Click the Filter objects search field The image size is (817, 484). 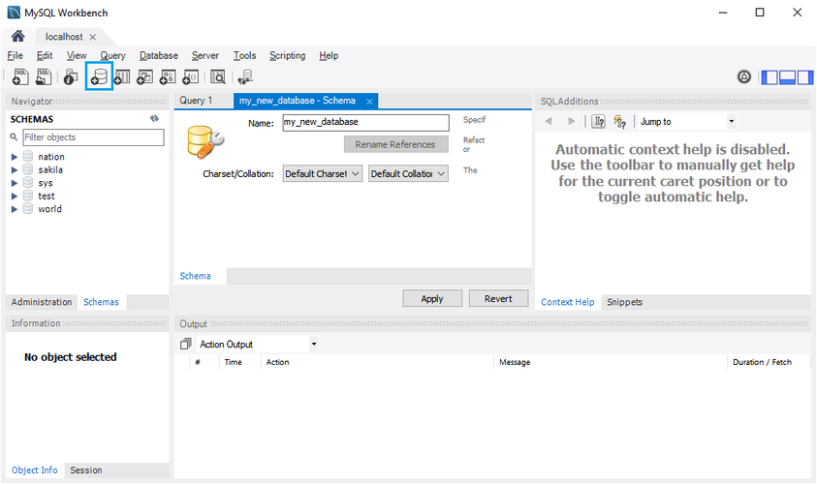[94, 137]
